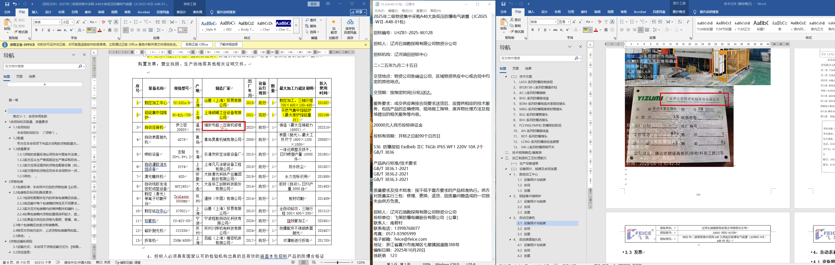Open the 表设计 tab in 招标文件 window
The height and width of the screenshot is (265, 835).
(x=181, y=12)
